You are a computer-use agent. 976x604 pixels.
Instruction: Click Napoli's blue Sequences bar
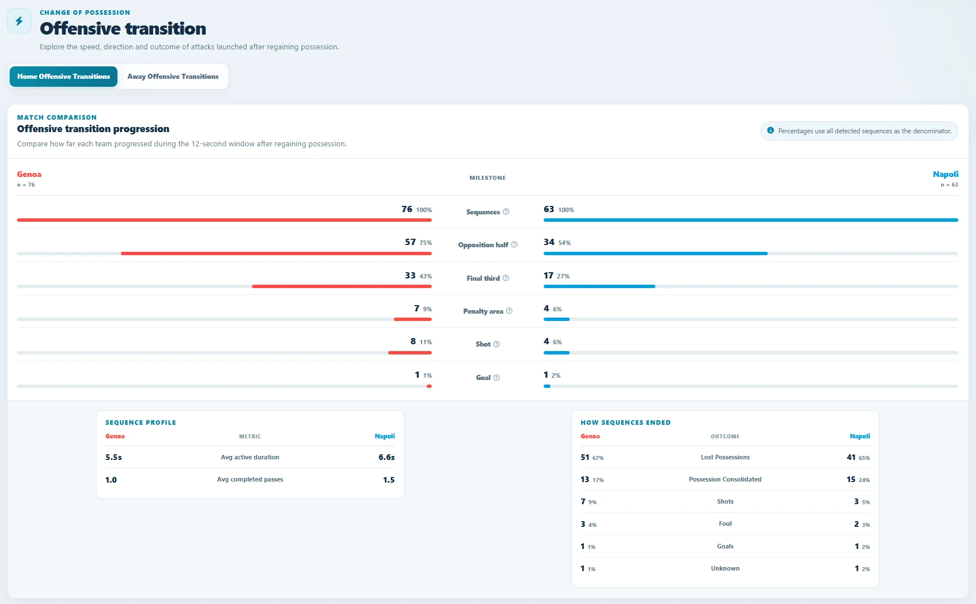751,220
